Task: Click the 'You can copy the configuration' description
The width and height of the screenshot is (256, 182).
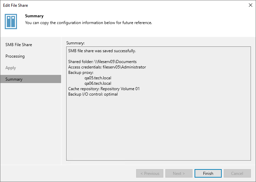Action: point(89,23)
